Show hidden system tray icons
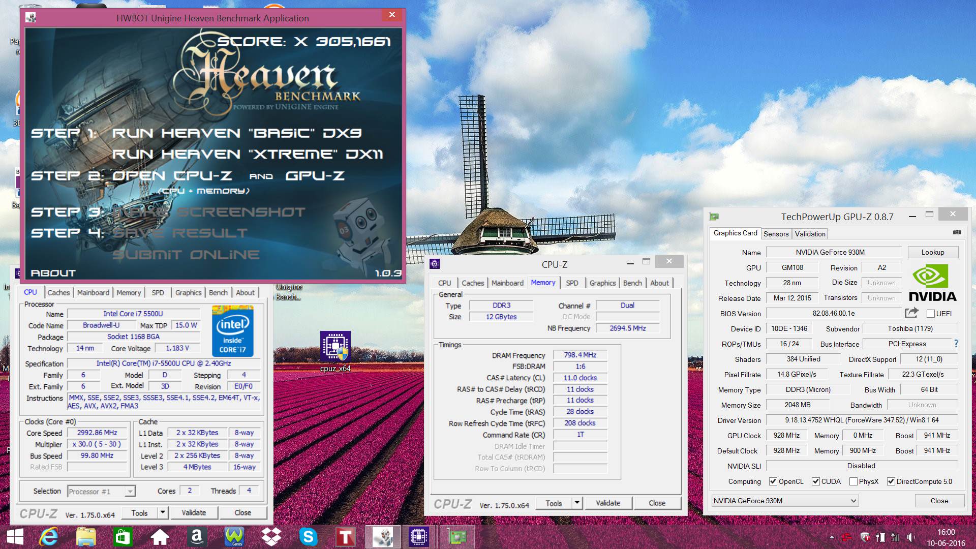The height and width of the screenshot is (549, 976). click(x=832, y=537)
